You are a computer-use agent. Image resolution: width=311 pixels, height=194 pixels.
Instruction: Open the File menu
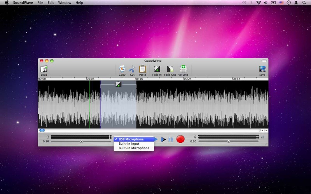coord(40,3)
